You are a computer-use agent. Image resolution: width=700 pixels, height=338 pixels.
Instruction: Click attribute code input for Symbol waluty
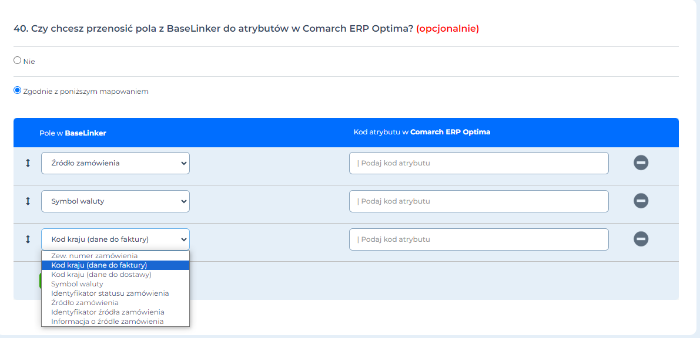478,201
